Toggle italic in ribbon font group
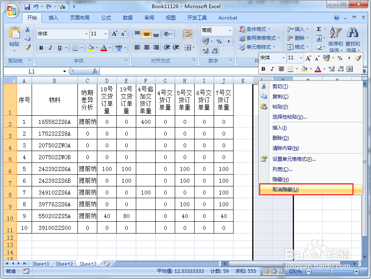Image resolution: width=371 pixels, height=279 pixels. [50, 48]
